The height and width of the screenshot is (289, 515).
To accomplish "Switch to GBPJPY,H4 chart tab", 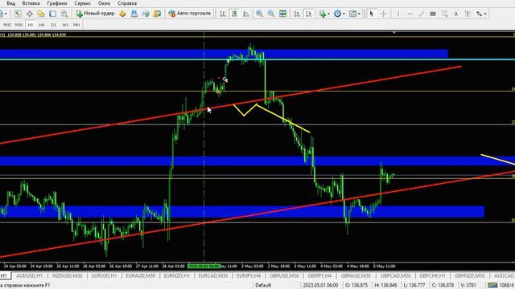I will click(319, 276).
